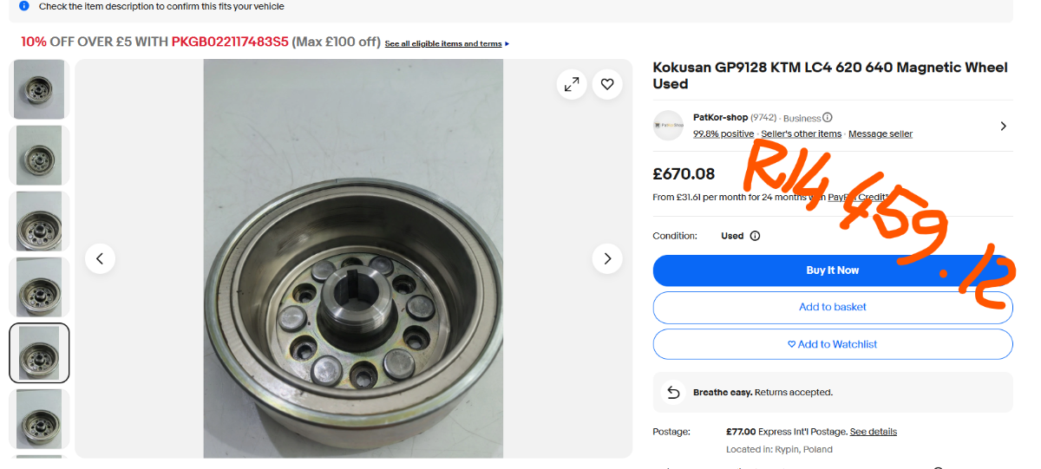Click the heart icon on product image

pyautogui.click(x=607, y=84)
